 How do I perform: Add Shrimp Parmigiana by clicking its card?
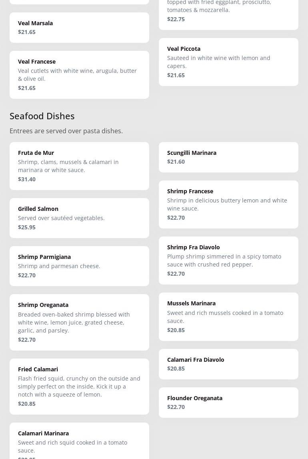[x=79, y=266]
